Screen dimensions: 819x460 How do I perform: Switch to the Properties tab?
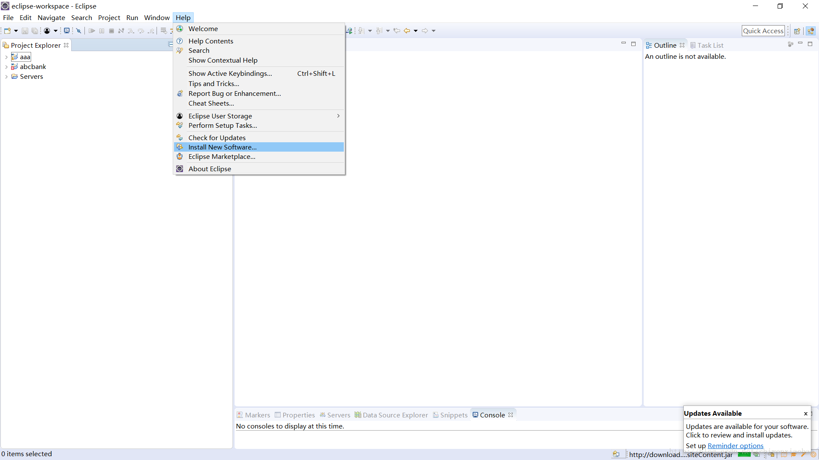(295, 415)
